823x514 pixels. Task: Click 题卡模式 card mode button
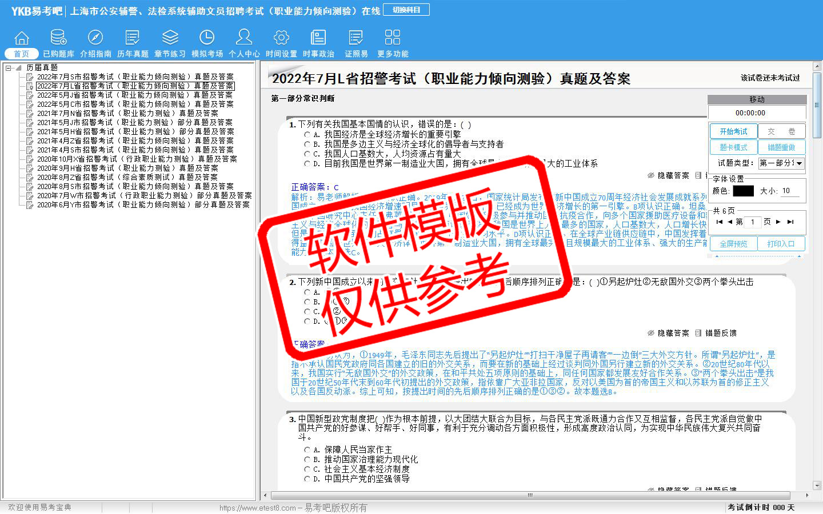pyautogui.click(x=733, y=147)
